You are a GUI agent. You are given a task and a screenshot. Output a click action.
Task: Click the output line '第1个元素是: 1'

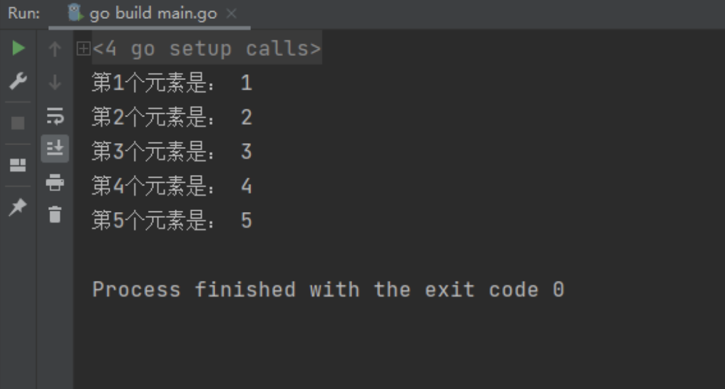click(x=171, y=83)
